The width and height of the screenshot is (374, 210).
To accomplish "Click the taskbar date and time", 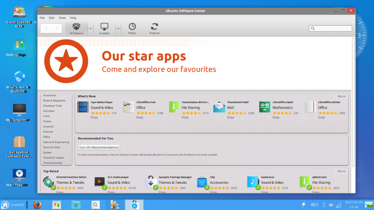I will pos(354,205).
